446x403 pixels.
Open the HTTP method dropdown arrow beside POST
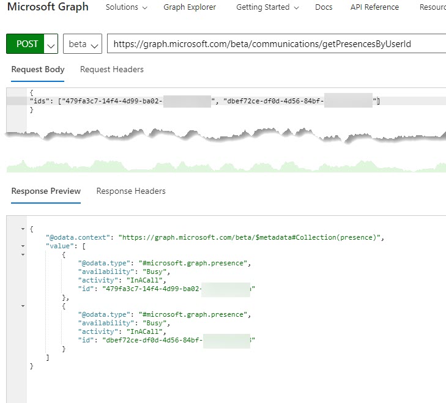click(x=51, y=45)
